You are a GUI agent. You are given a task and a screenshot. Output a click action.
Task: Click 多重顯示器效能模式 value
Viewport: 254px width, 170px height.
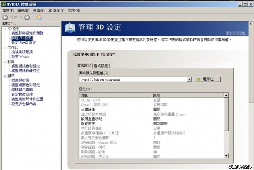(169, 133)
